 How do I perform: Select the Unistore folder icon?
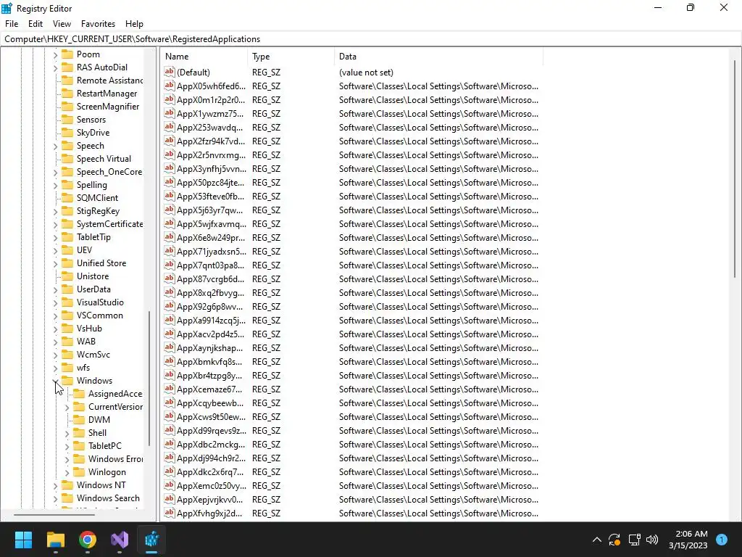[67, 276]
